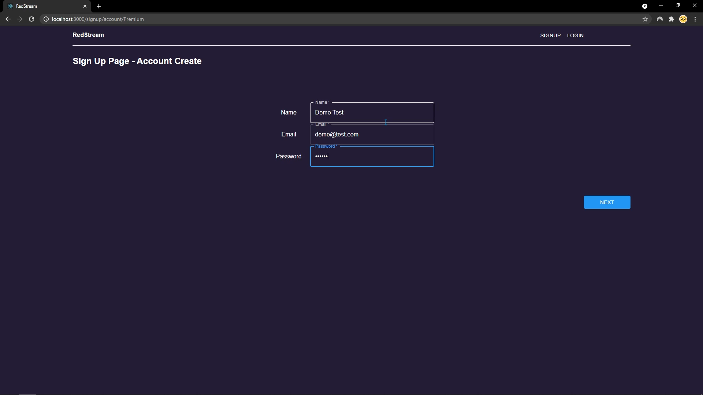Image resolution: width=703 pixels, height=395 pixels.
Task: Open the Chrome three-dot menu
Action: point(695,19)
